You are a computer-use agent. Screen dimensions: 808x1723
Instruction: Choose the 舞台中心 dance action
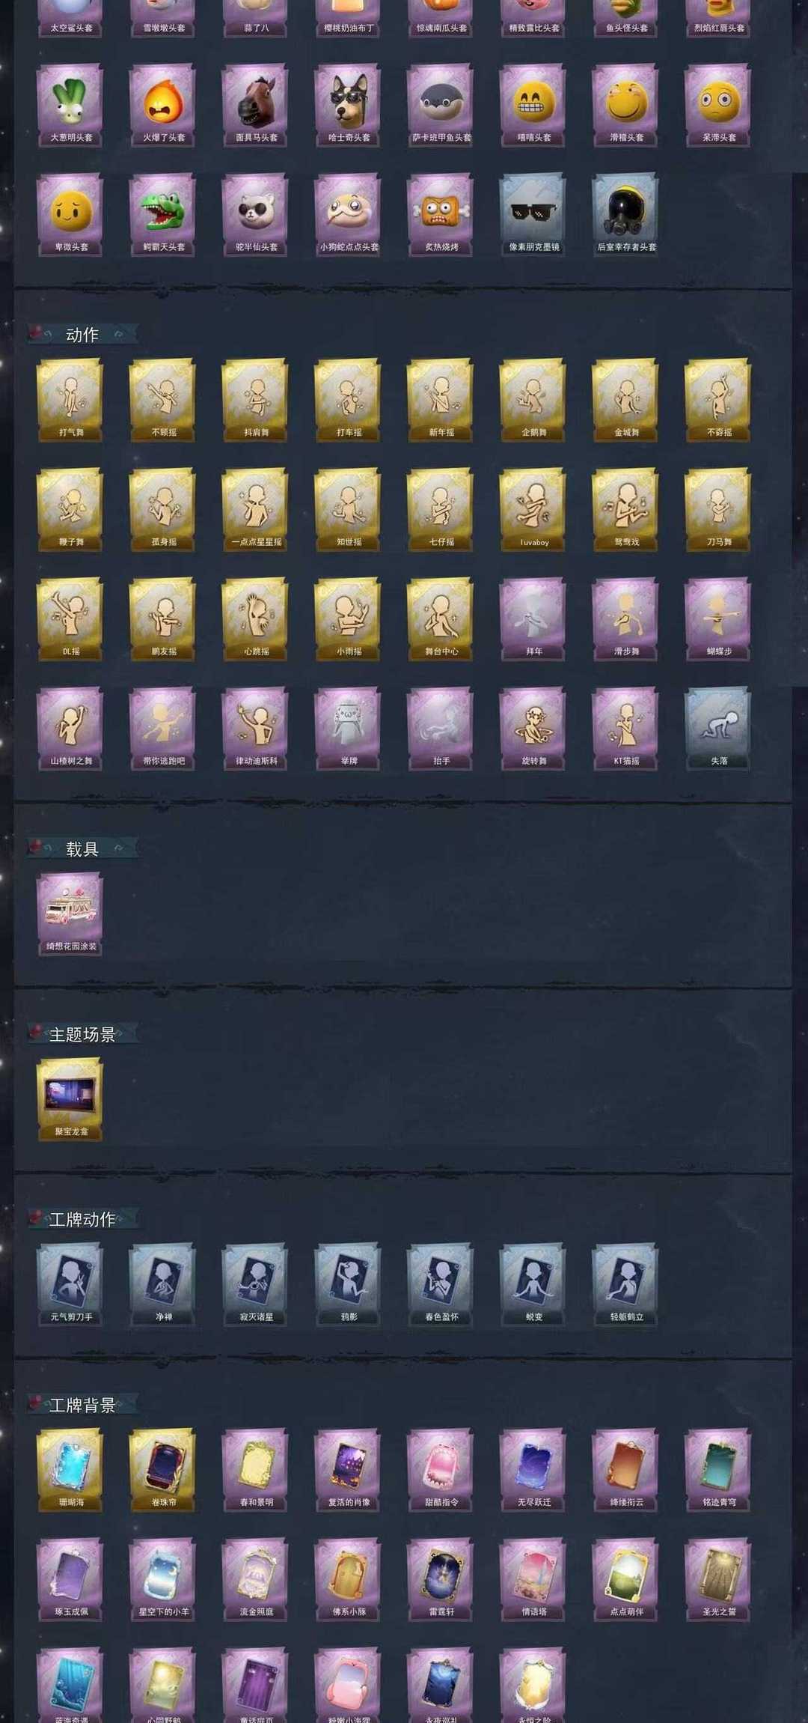click(x=441, y=619)
